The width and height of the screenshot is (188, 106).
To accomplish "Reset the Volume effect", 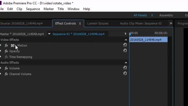I will (x=125, y=67).
